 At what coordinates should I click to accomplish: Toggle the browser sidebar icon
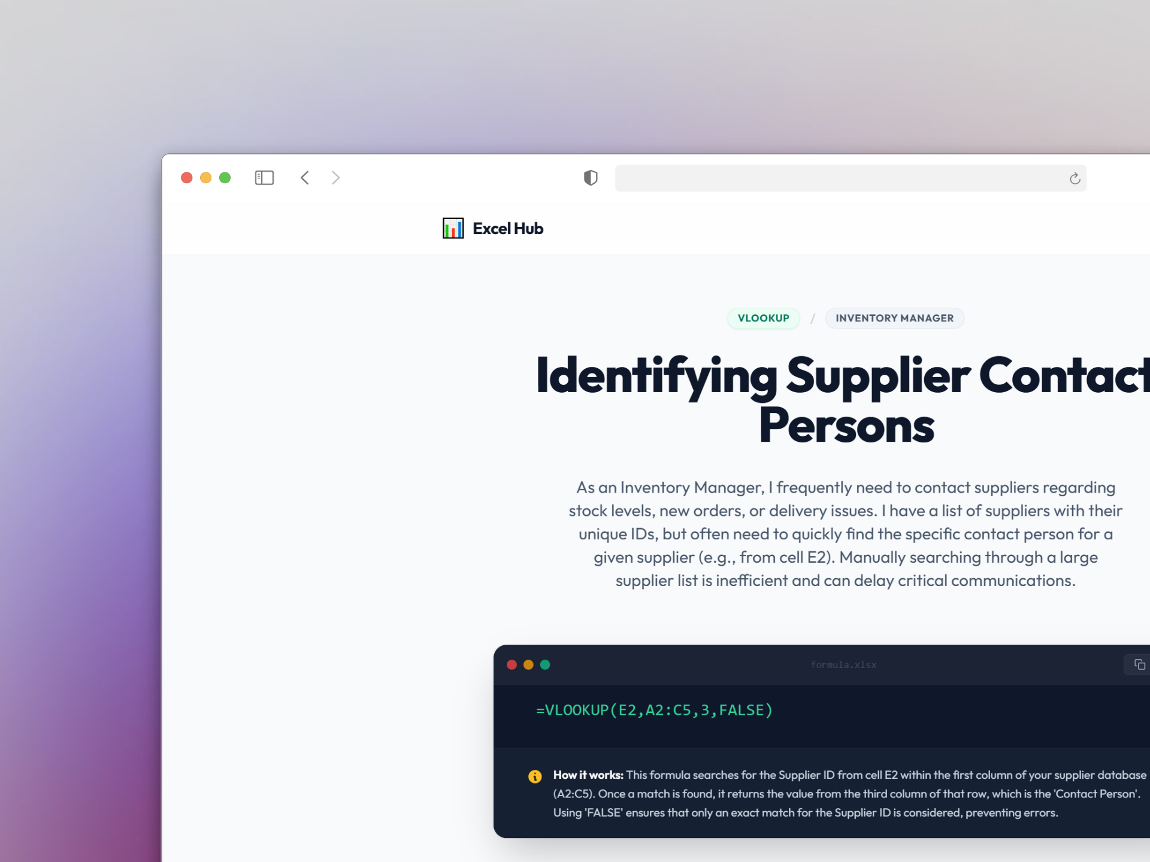[264, 178]
